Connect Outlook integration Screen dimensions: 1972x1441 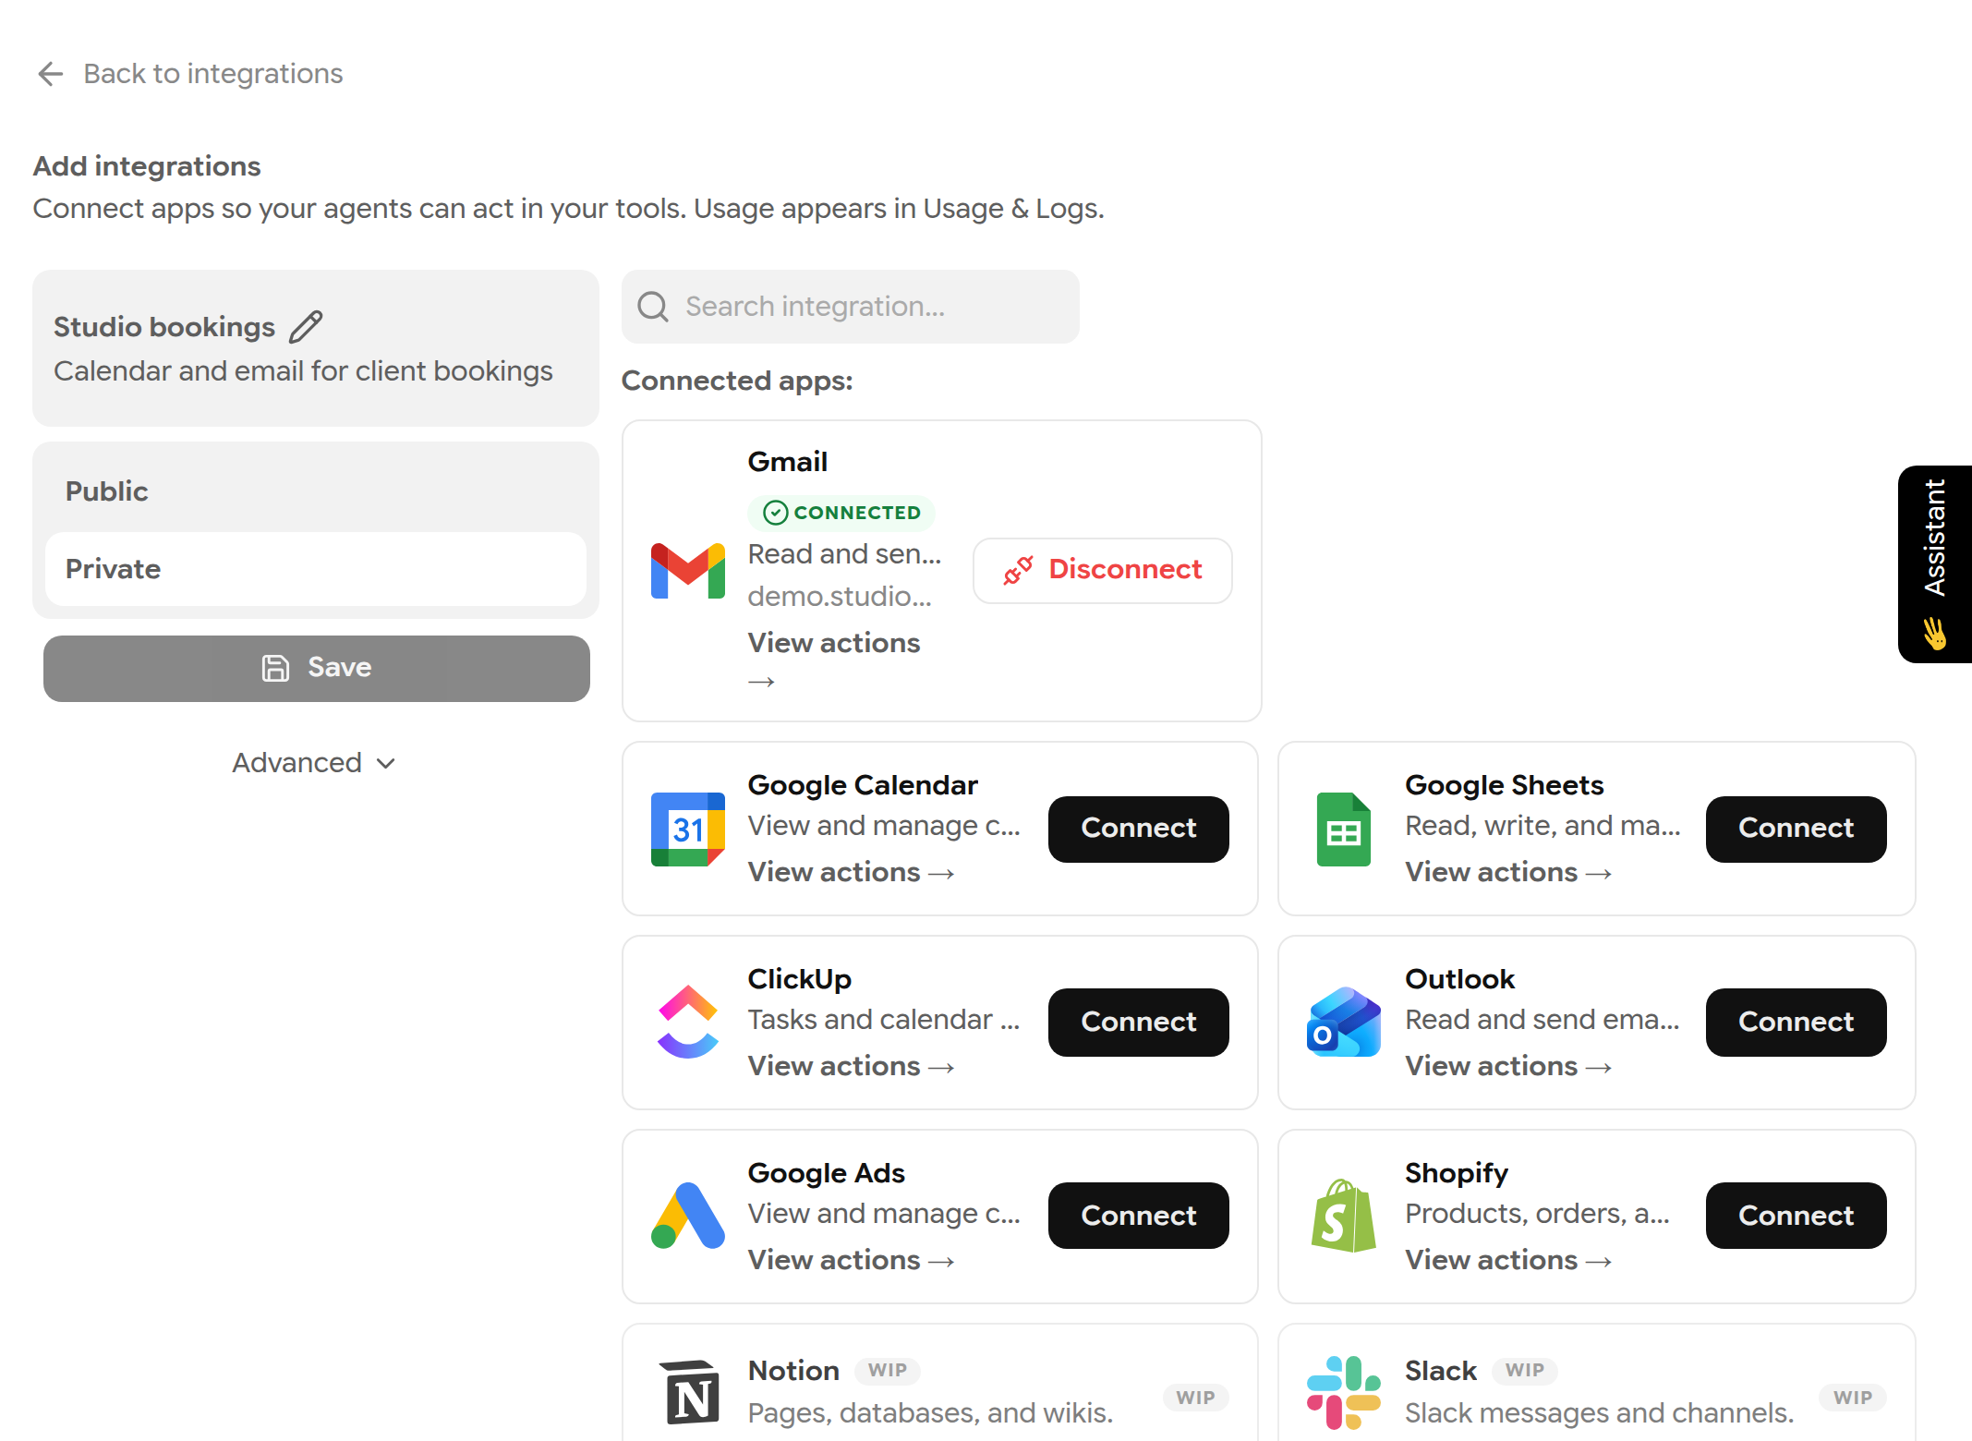(1797, 1023)
